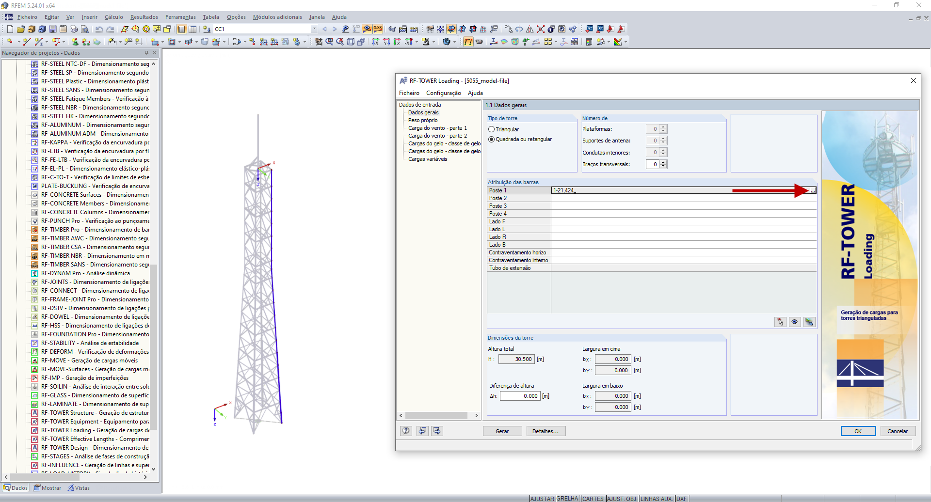Switch to the Vistas panel toggle tab

pyautogui.click(x=79, y=488)
